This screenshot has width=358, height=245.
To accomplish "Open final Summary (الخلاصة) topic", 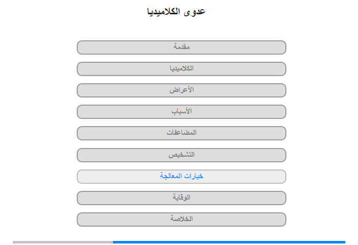I will point(181,219).
